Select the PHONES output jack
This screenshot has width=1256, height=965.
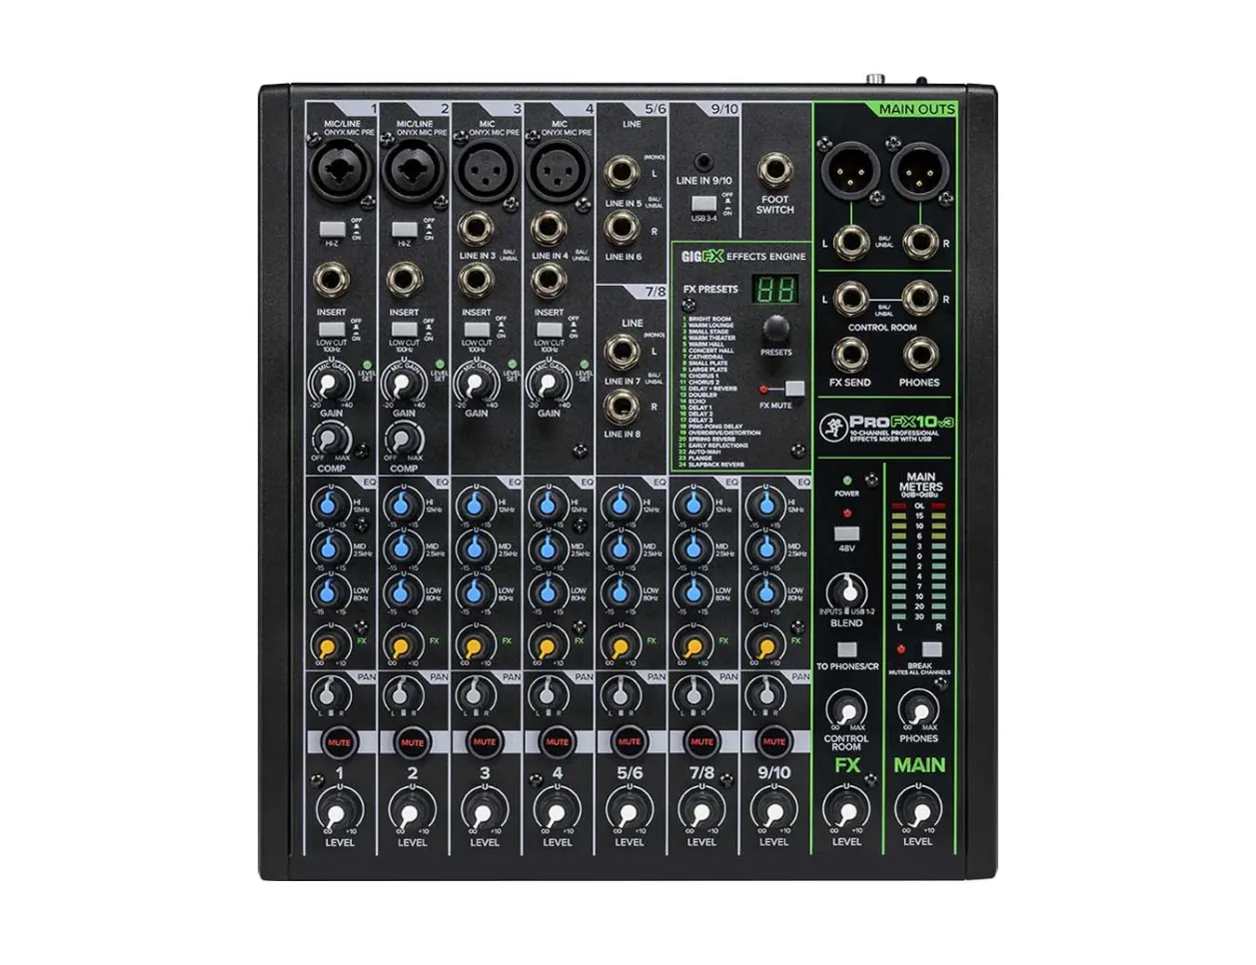(918, 356)
